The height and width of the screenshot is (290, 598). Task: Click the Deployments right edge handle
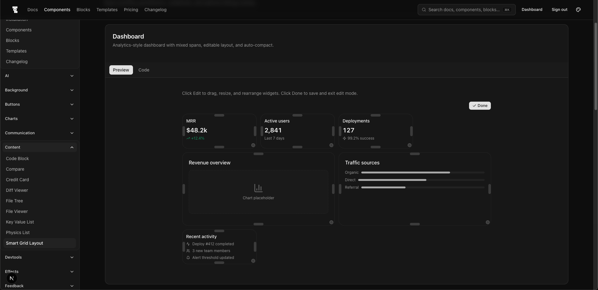pyautogui.click(x=411, y=131)
